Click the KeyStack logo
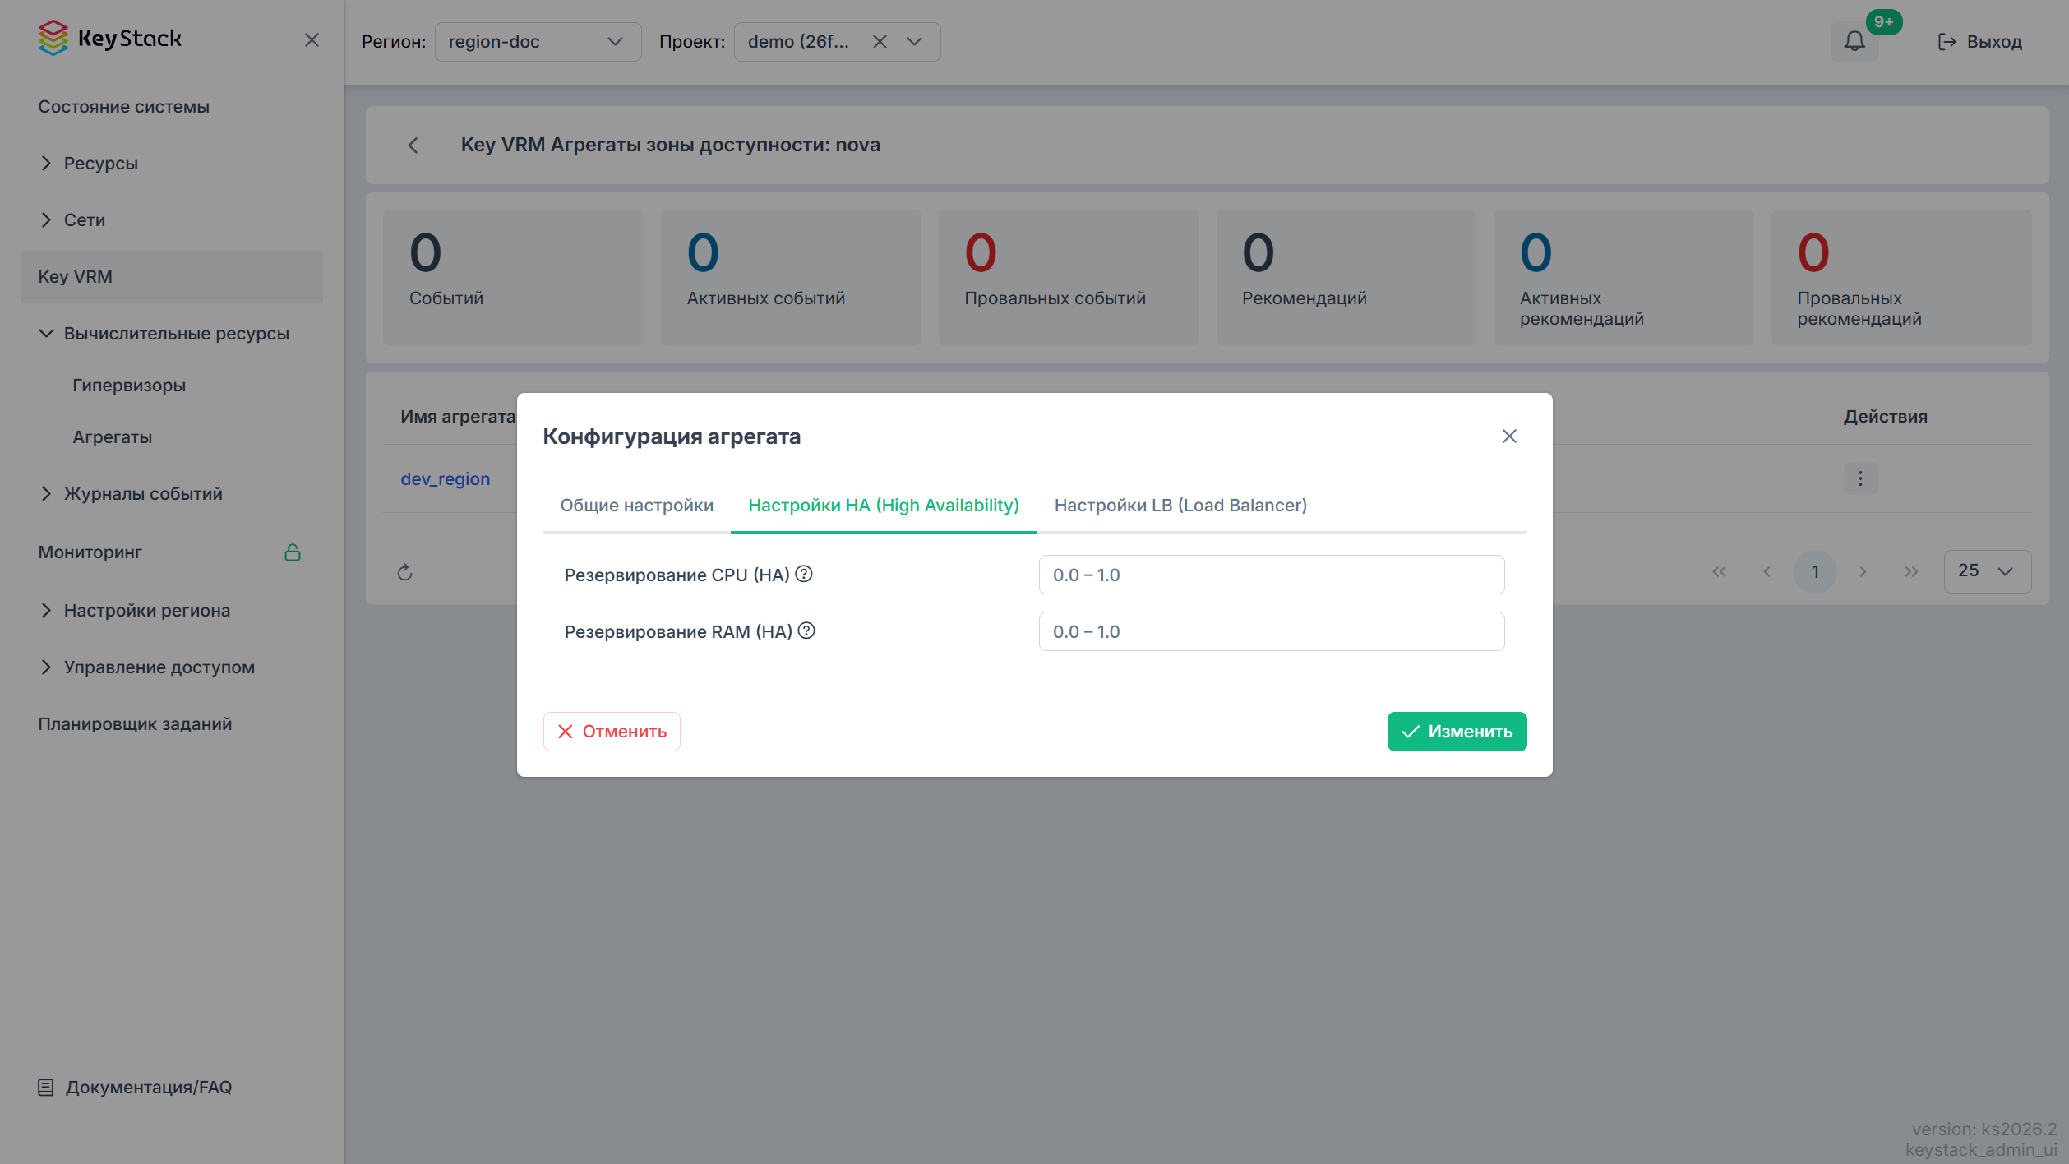Viewport: 2069px width, 1164px height. tap(110, 39)
